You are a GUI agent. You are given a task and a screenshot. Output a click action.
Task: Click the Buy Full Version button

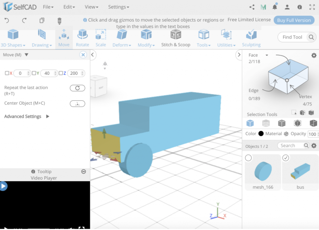(294, 20)
